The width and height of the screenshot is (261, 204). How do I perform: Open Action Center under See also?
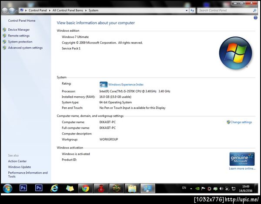(x=17, y=161)
